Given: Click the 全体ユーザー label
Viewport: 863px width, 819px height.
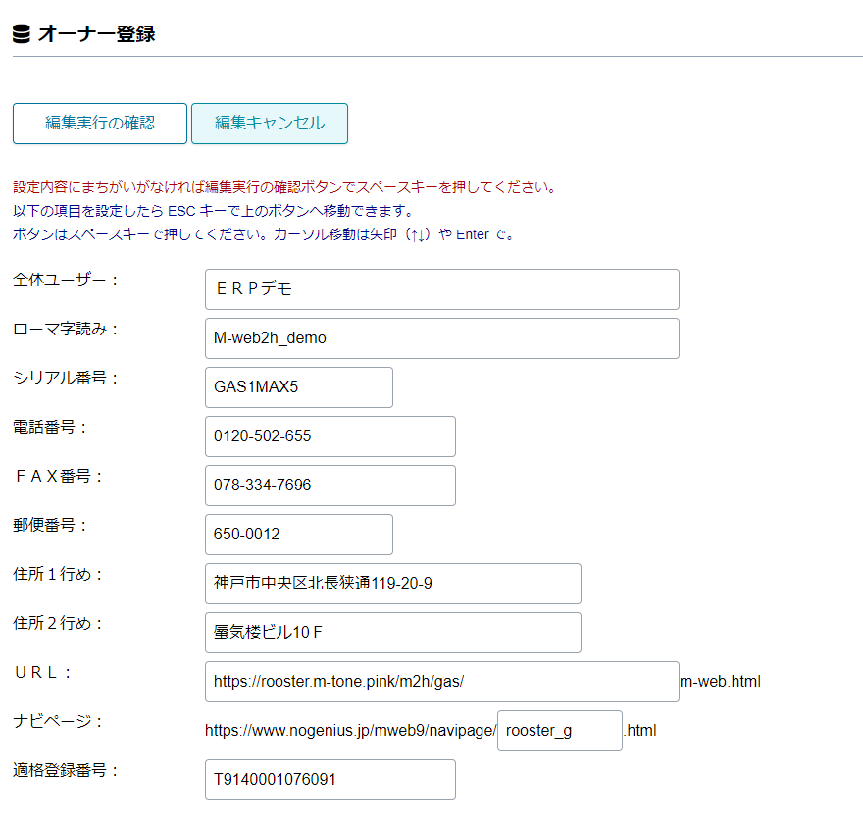Looking at the screenshot, I should point(66,280).
